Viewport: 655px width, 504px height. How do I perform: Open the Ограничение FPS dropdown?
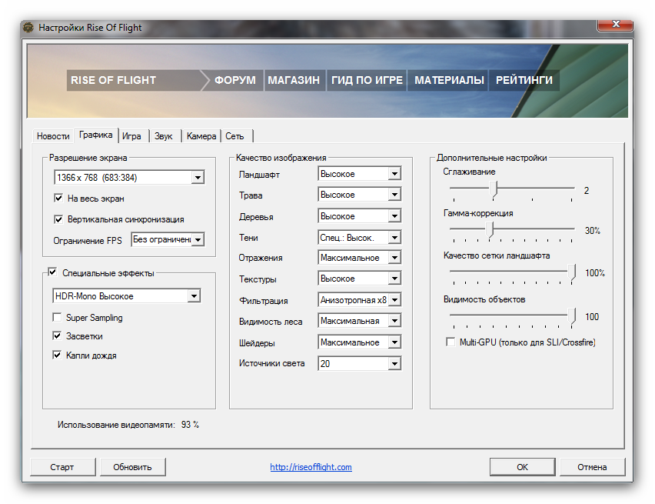[168, 239]
